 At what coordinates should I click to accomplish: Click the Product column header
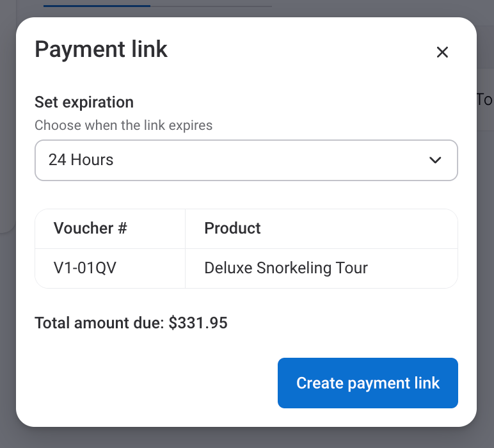point(232,228)
